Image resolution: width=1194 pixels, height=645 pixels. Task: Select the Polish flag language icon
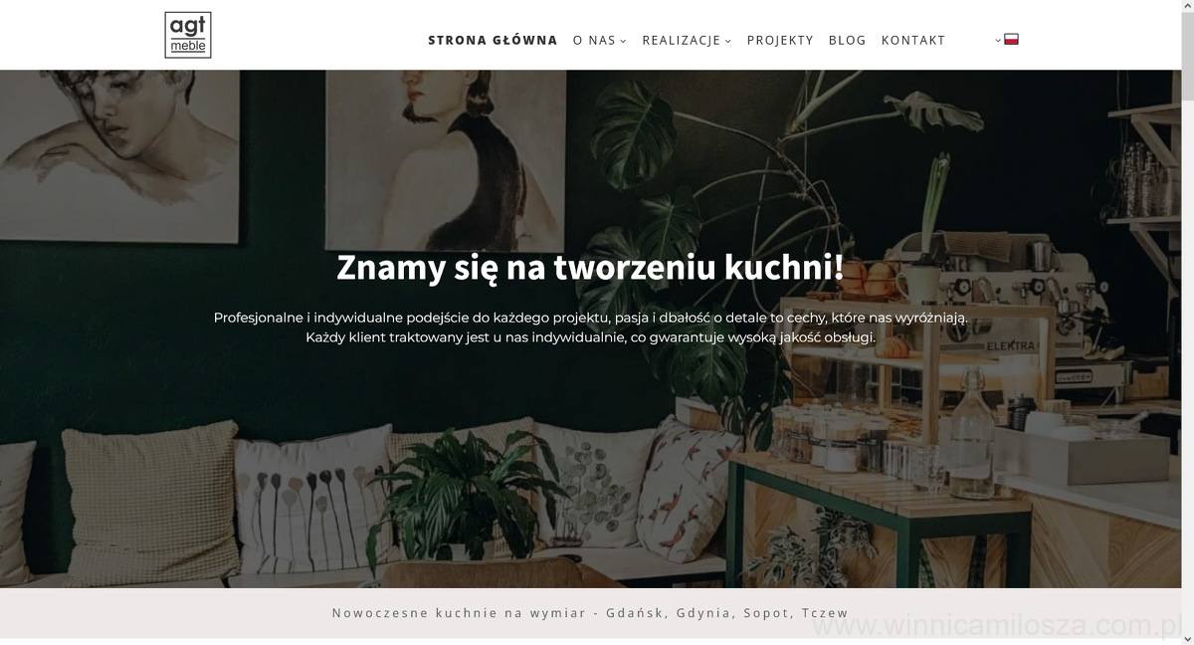pos(1011,40)
